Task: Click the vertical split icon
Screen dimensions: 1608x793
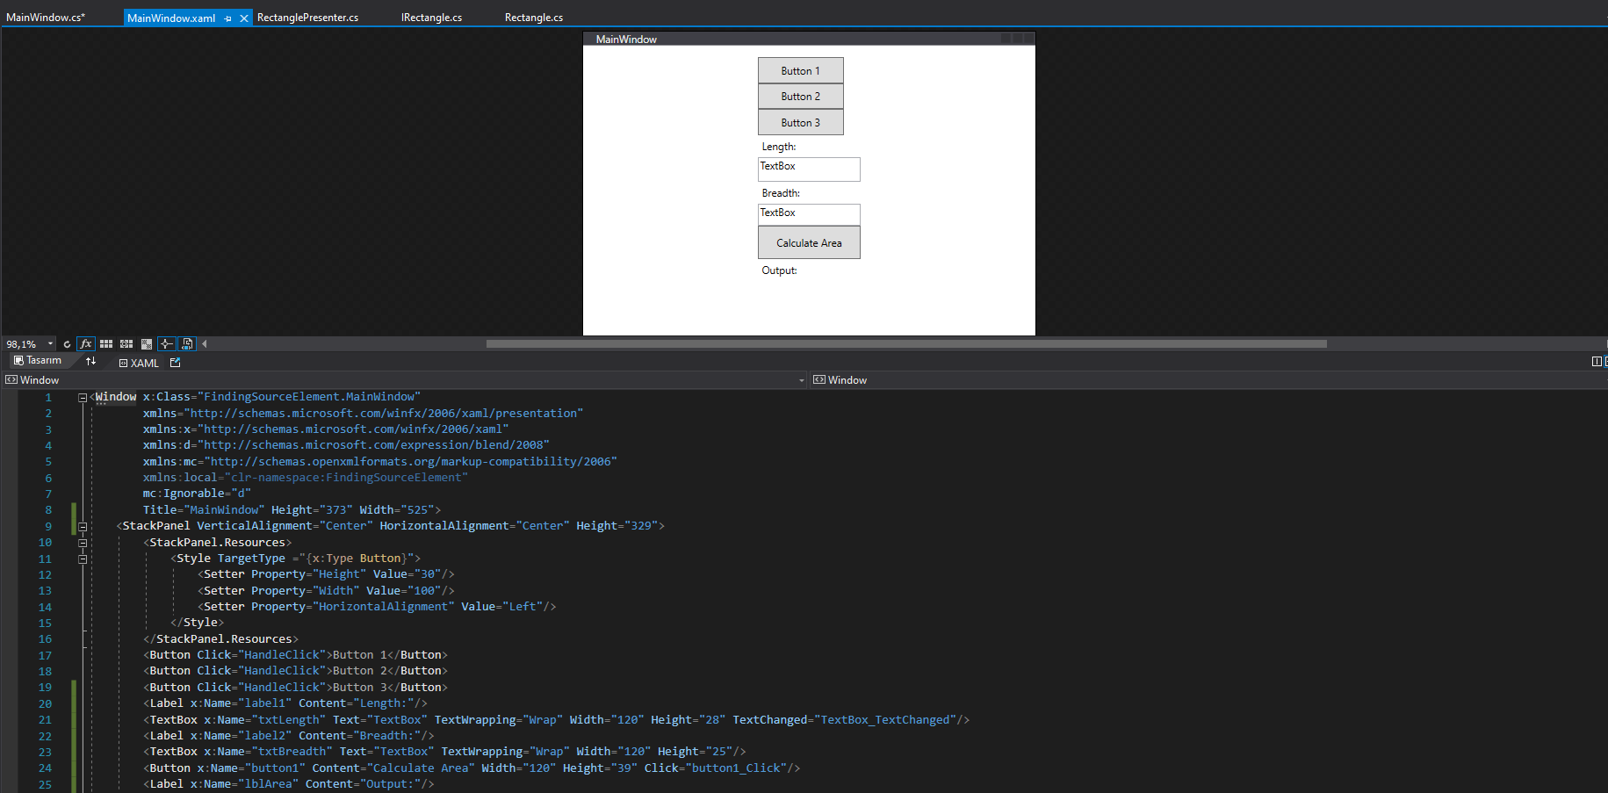Action: click(1597, 362)
